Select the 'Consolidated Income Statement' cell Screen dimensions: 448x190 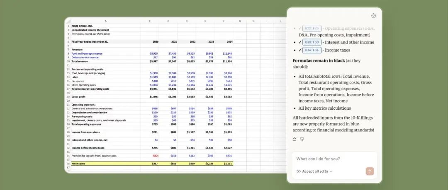105,30
